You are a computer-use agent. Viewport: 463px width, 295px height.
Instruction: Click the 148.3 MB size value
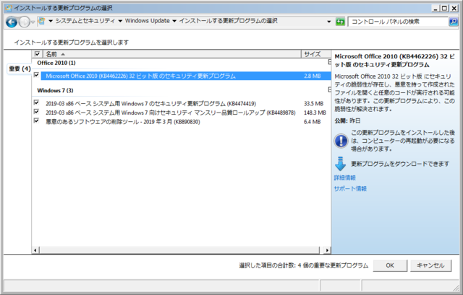coord(315,113)
